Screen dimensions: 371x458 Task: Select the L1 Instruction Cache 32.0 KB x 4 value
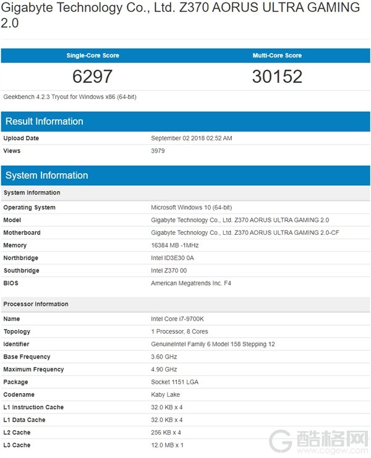pyautogui.click(x=167, y=407)
